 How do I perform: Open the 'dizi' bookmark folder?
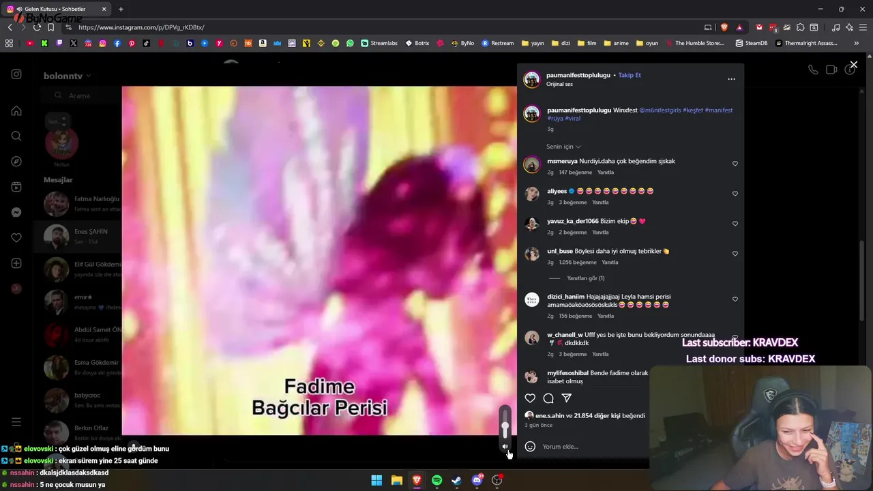(x=561, y=43)
